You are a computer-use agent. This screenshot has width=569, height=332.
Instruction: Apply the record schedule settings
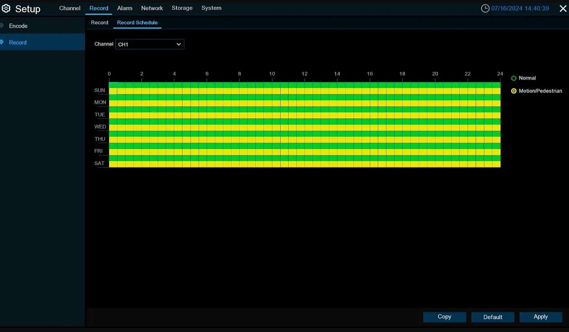tap(541, 317)
